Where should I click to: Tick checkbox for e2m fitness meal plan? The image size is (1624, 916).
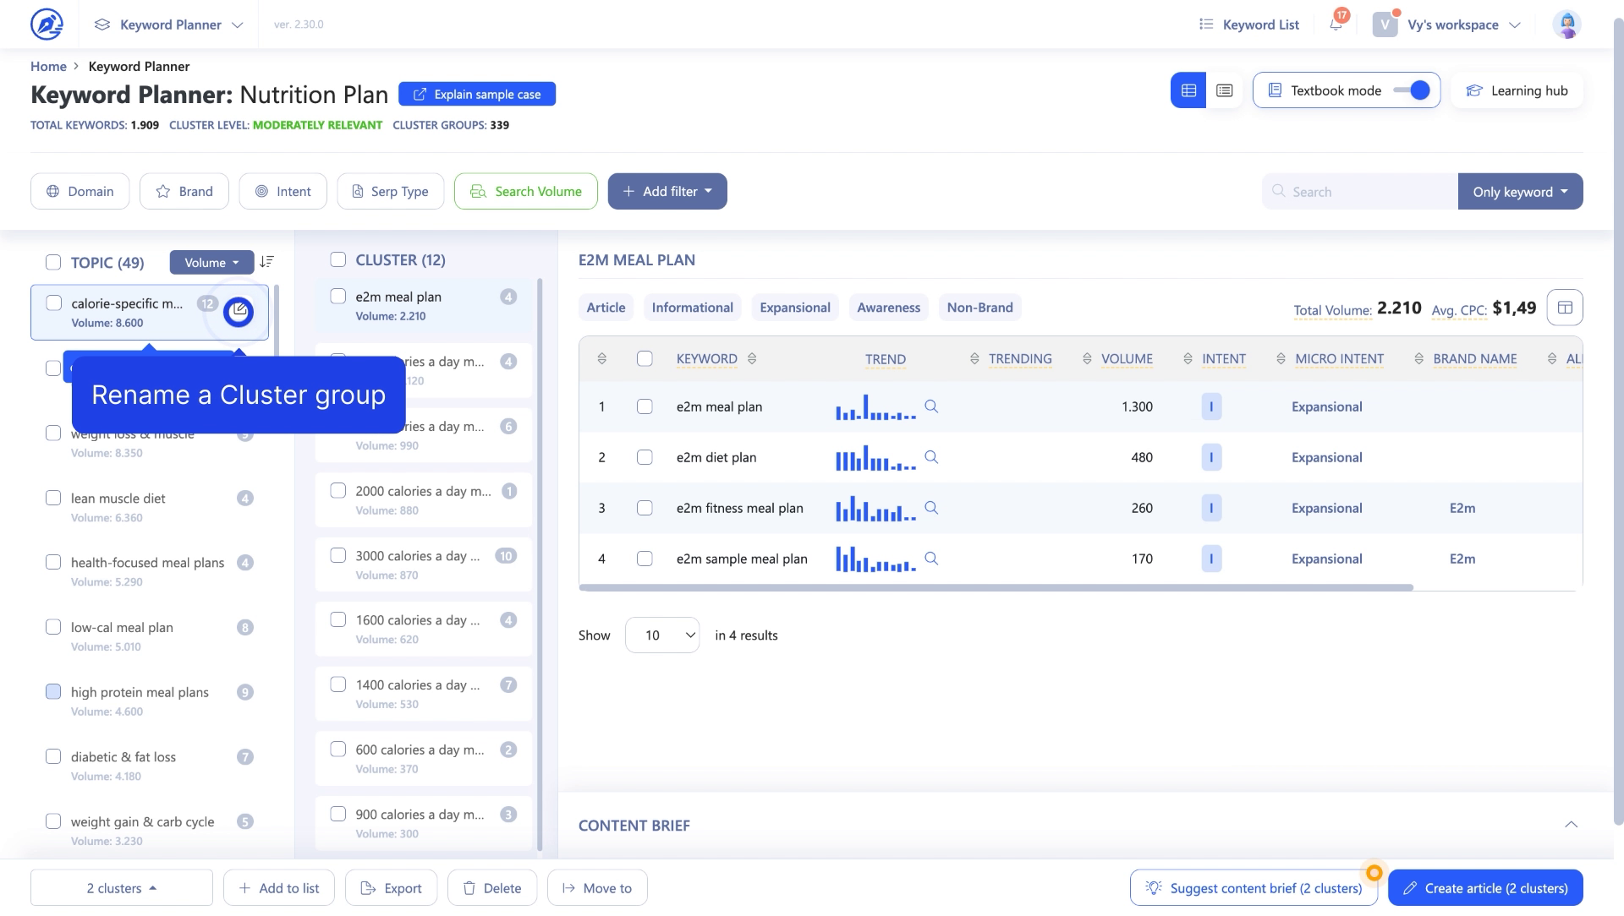[x=645, y=508]
